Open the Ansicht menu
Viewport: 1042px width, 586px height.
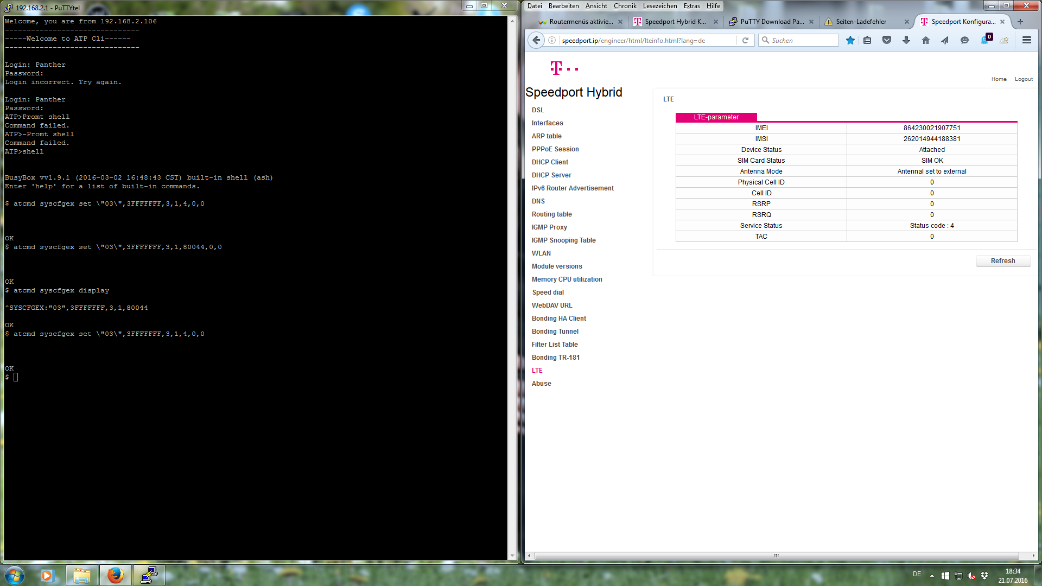point(596,6)
